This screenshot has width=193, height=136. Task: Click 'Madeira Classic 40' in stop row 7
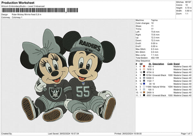pyautogui.click(x=182, y=84)
